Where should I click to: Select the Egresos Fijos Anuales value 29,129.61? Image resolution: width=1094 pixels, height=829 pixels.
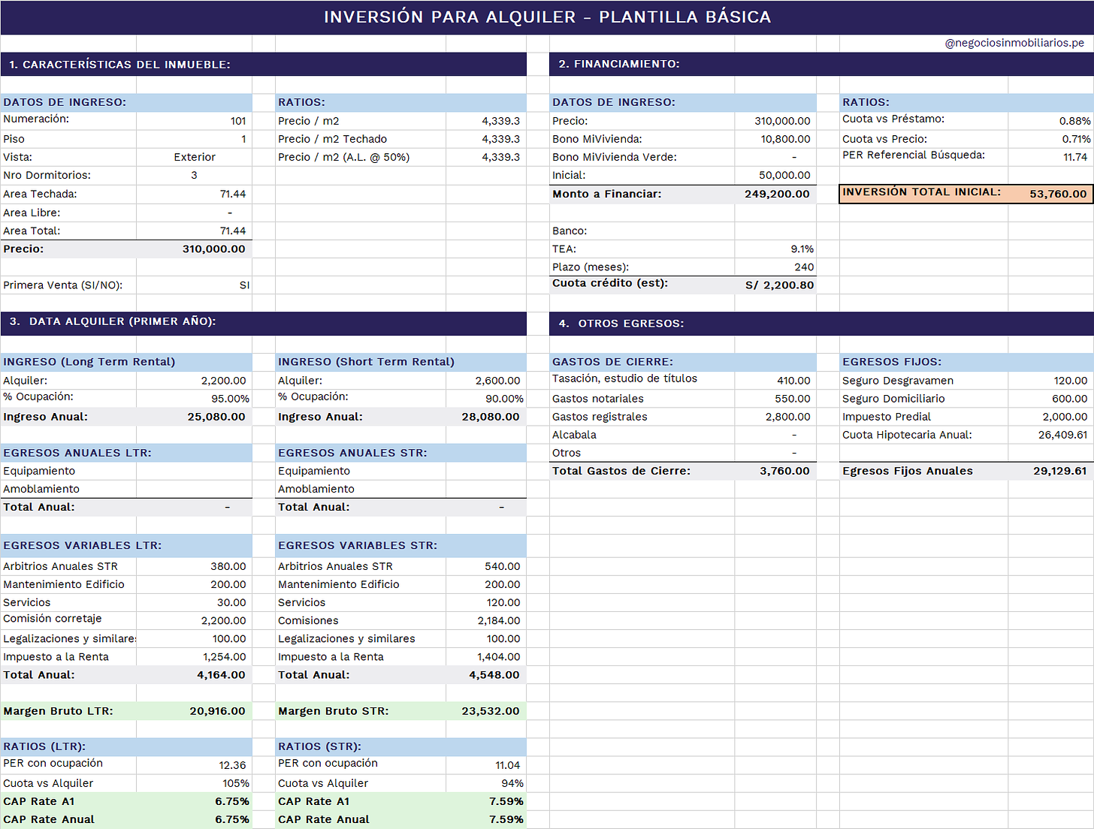[1050, 471]
